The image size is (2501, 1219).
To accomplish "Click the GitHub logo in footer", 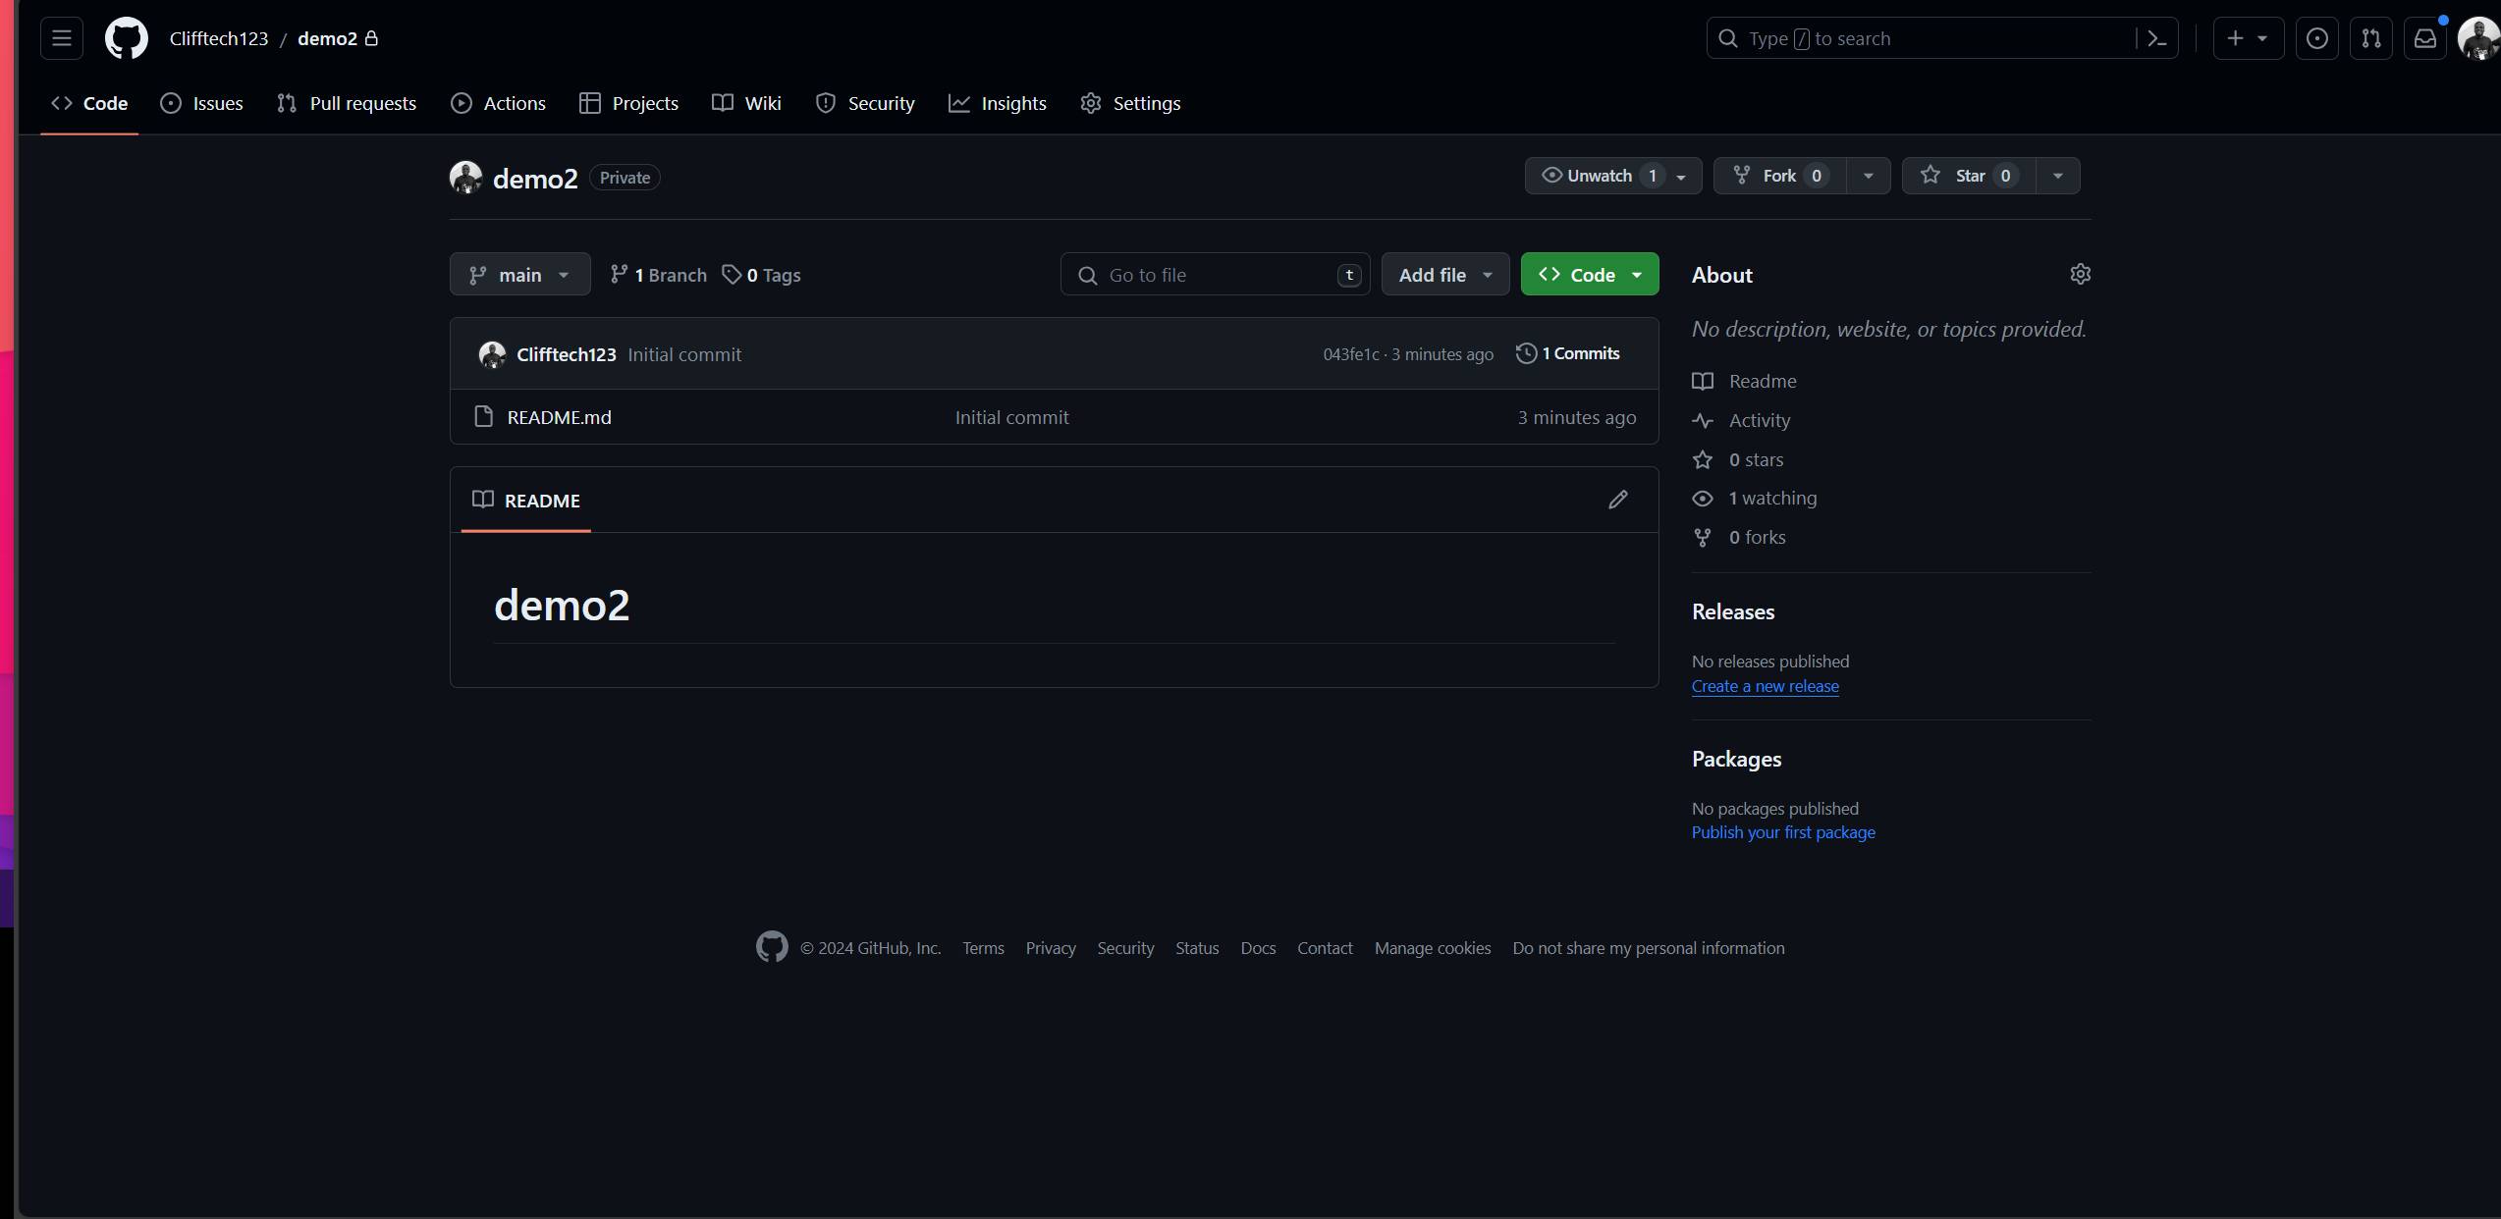I will [x=772, y=947].
